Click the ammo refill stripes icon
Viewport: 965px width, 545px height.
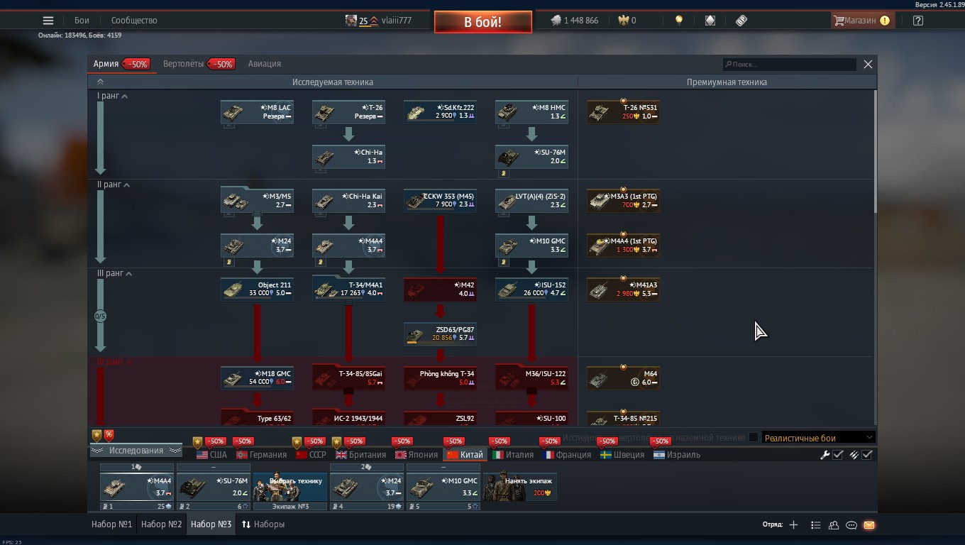(854, 455)
